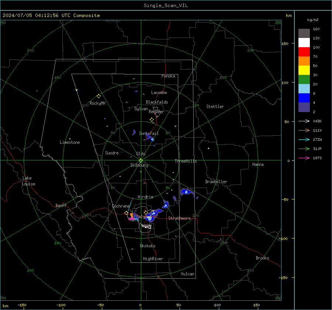This screenshot has width=332, height=310.
Task: Click the kg/m2 unit label
Action: [313, 20]
